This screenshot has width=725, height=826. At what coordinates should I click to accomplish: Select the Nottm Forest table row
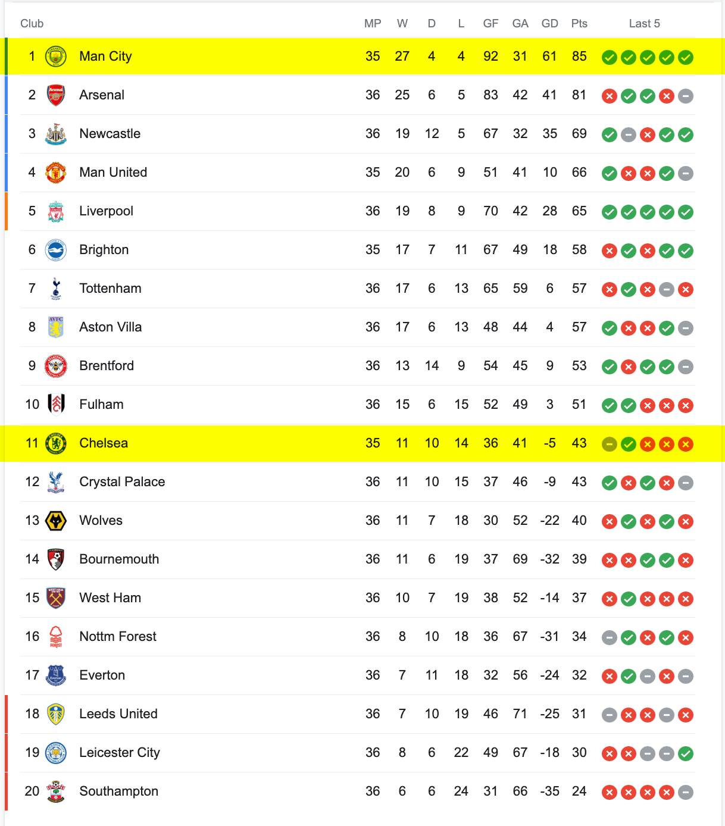point(358,637)
